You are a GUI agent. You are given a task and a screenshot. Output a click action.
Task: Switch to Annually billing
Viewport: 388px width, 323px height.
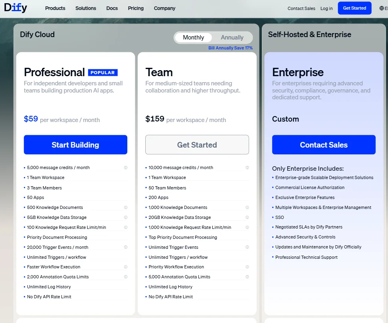232,37
